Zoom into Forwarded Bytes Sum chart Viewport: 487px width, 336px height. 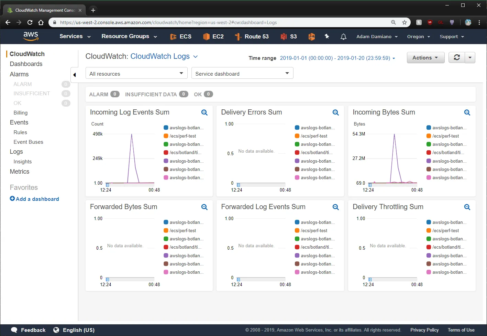pyautogui.click(x=204, y=207)
